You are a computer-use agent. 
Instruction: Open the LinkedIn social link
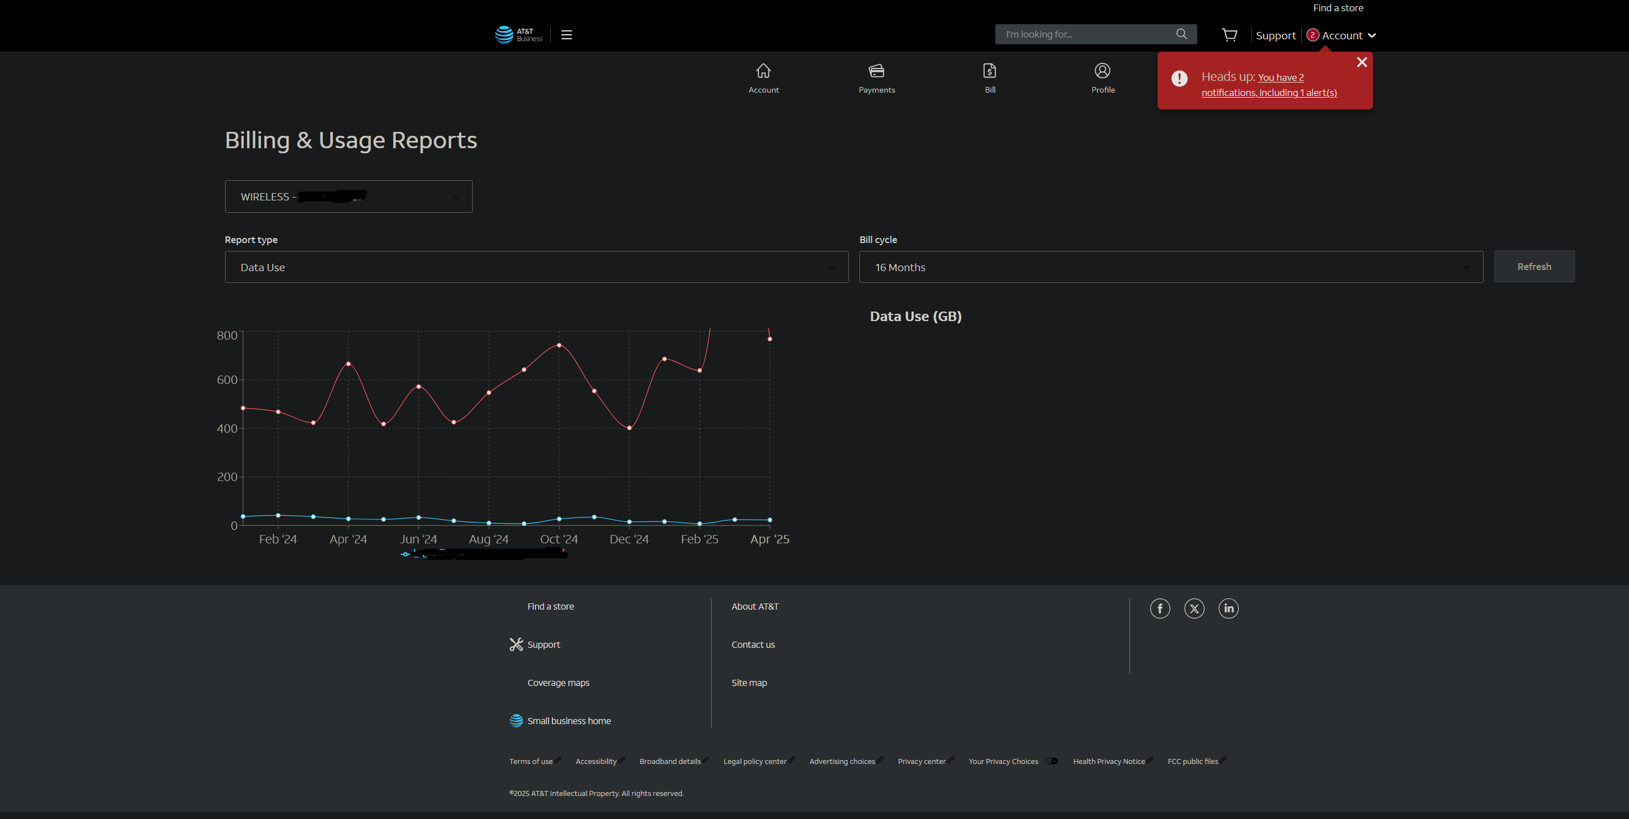click(1228, 608)
